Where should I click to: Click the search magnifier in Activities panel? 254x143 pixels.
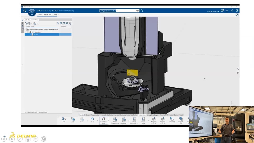[58, 23]
